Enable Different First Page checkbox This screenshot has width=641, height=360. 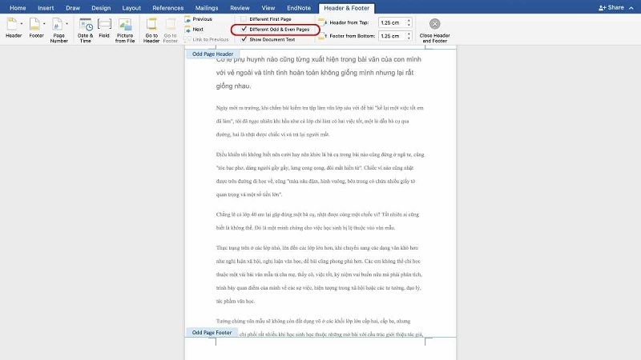pos(244,19)
